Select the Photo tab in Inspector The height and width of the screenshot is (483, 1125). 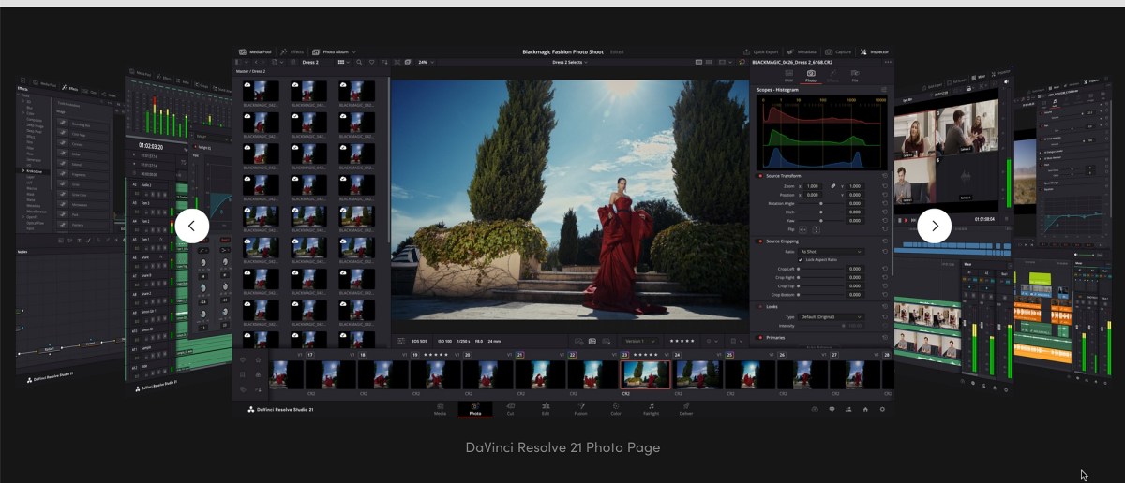pos(811,76)
